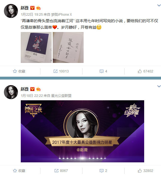View the purple book cover photo thumbnail
The width and height of the screenshot is (161, 175).
(x=36, y=47)
